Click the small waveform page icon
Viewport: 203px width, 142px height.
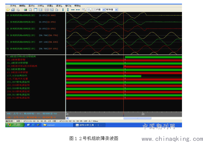pyautogui.click(x=57, y=10)
